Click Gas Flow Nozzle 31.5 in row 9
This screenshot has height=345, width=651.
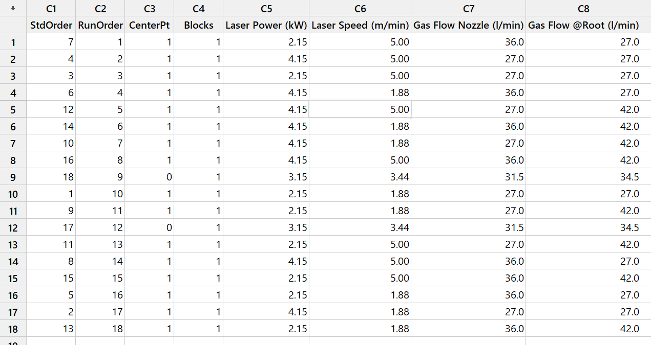[x=468, y=177]
